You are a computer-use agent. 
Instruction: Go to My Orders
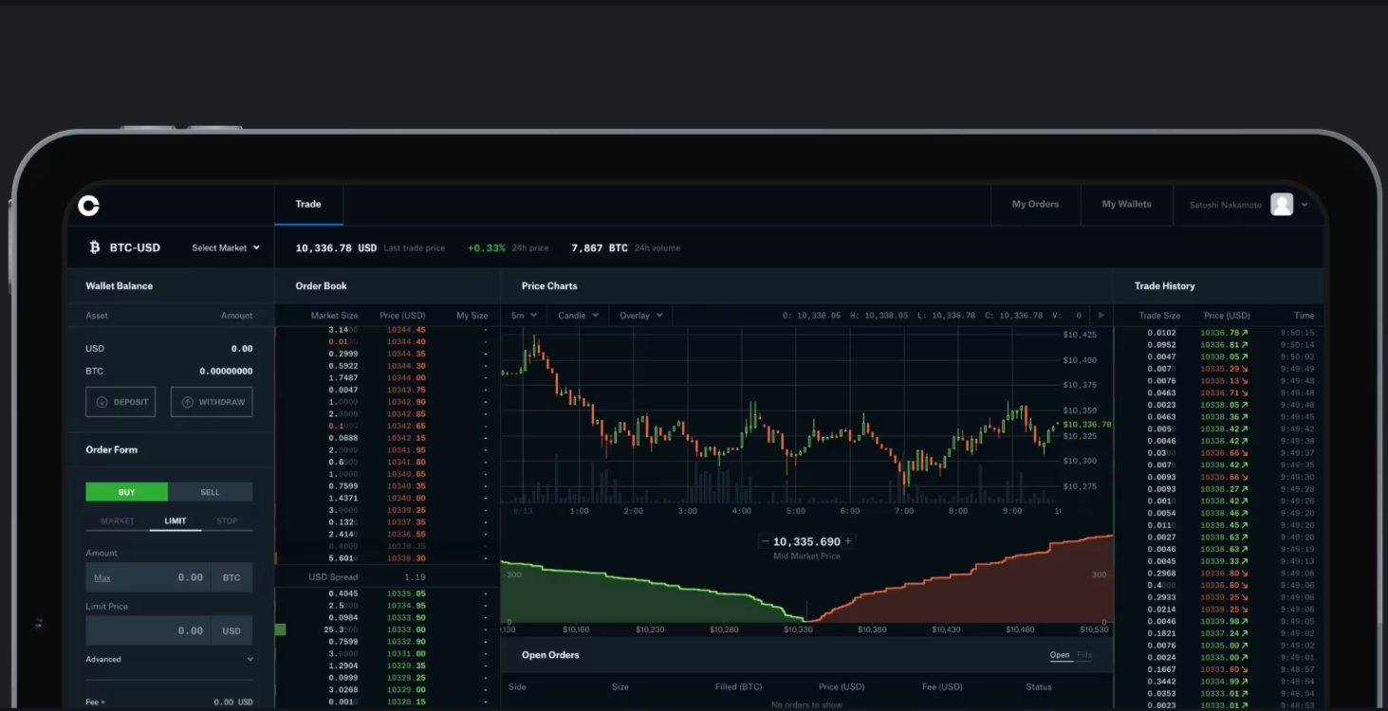(1035, 204)
